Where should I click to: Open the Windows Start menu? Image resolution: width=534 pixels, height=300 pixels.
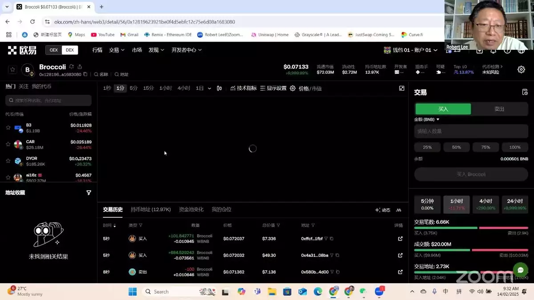point(133,292)
